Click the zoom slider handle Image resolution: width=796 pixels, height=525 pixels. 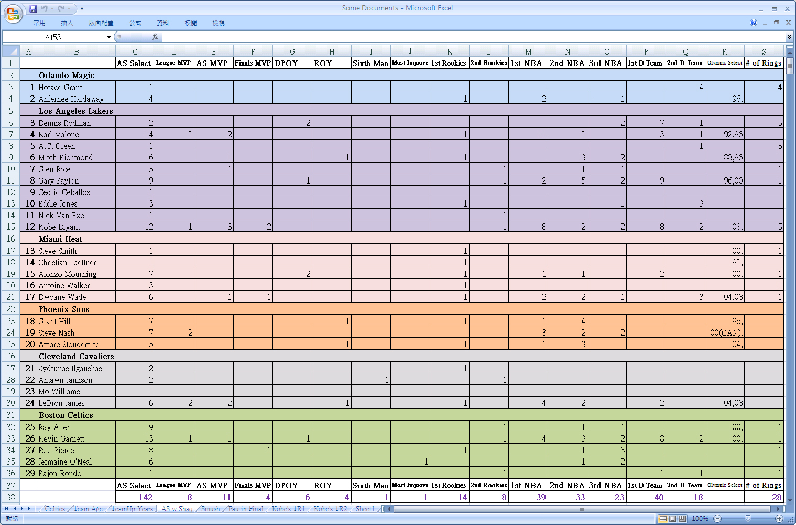tap(748, 519)
